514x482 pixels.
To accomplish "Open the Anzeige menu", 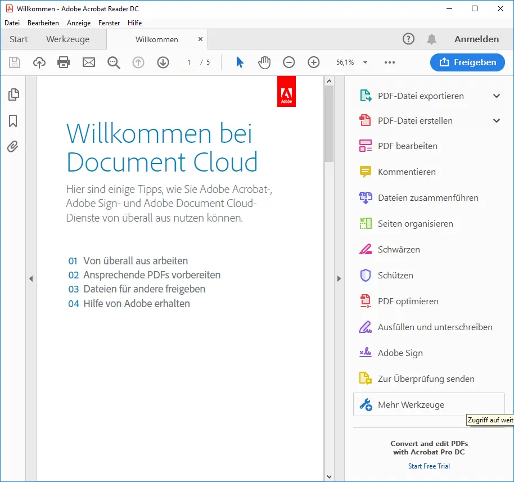I will pyautogui.click(x=79, y=23).
